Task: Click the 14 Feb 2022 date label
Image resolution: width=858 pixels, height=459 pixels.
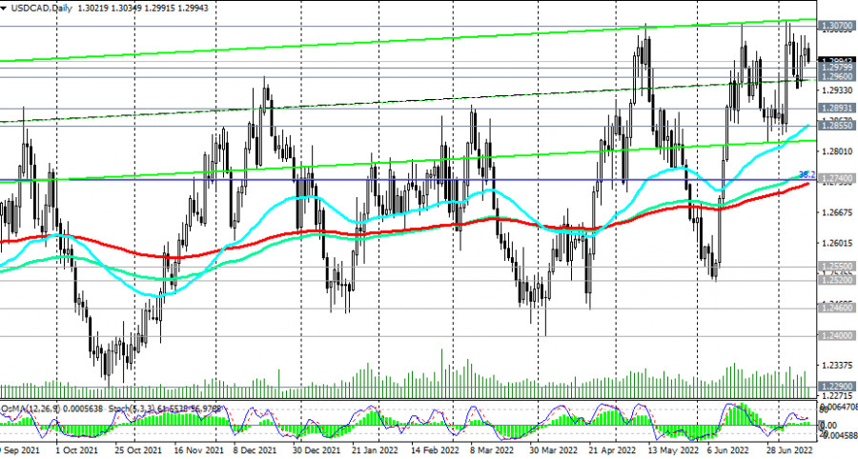Action: click(x=435, y=450)
